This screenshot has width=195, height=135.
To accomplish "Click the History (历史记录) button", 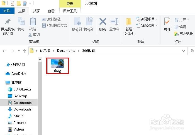I will click(184, 34).
